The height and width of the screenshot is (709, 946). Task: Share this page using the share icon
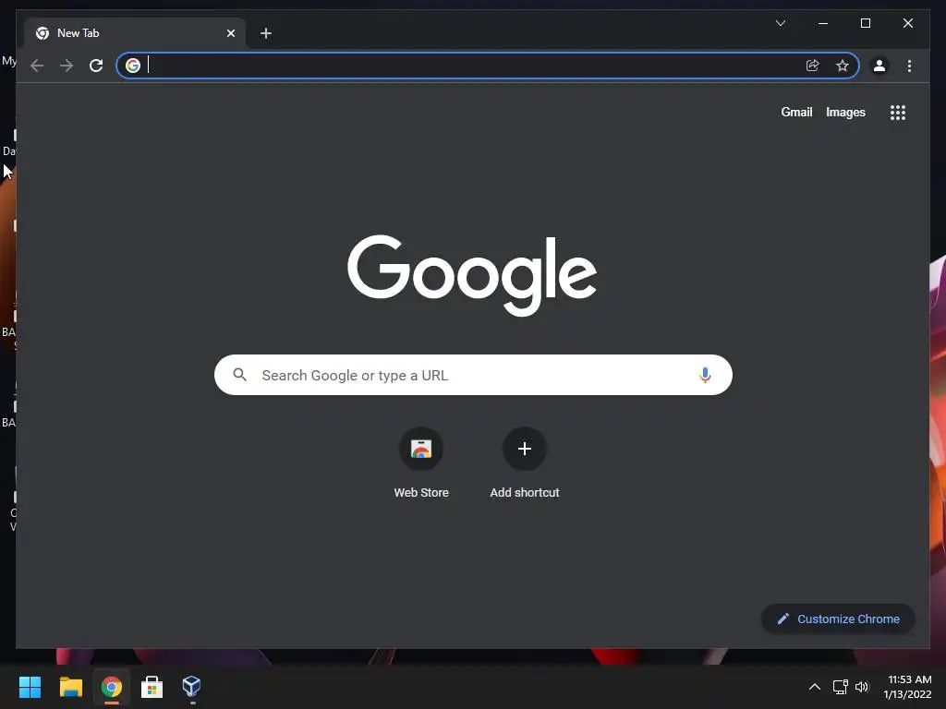pyautogui.click(x=813, y=66)
